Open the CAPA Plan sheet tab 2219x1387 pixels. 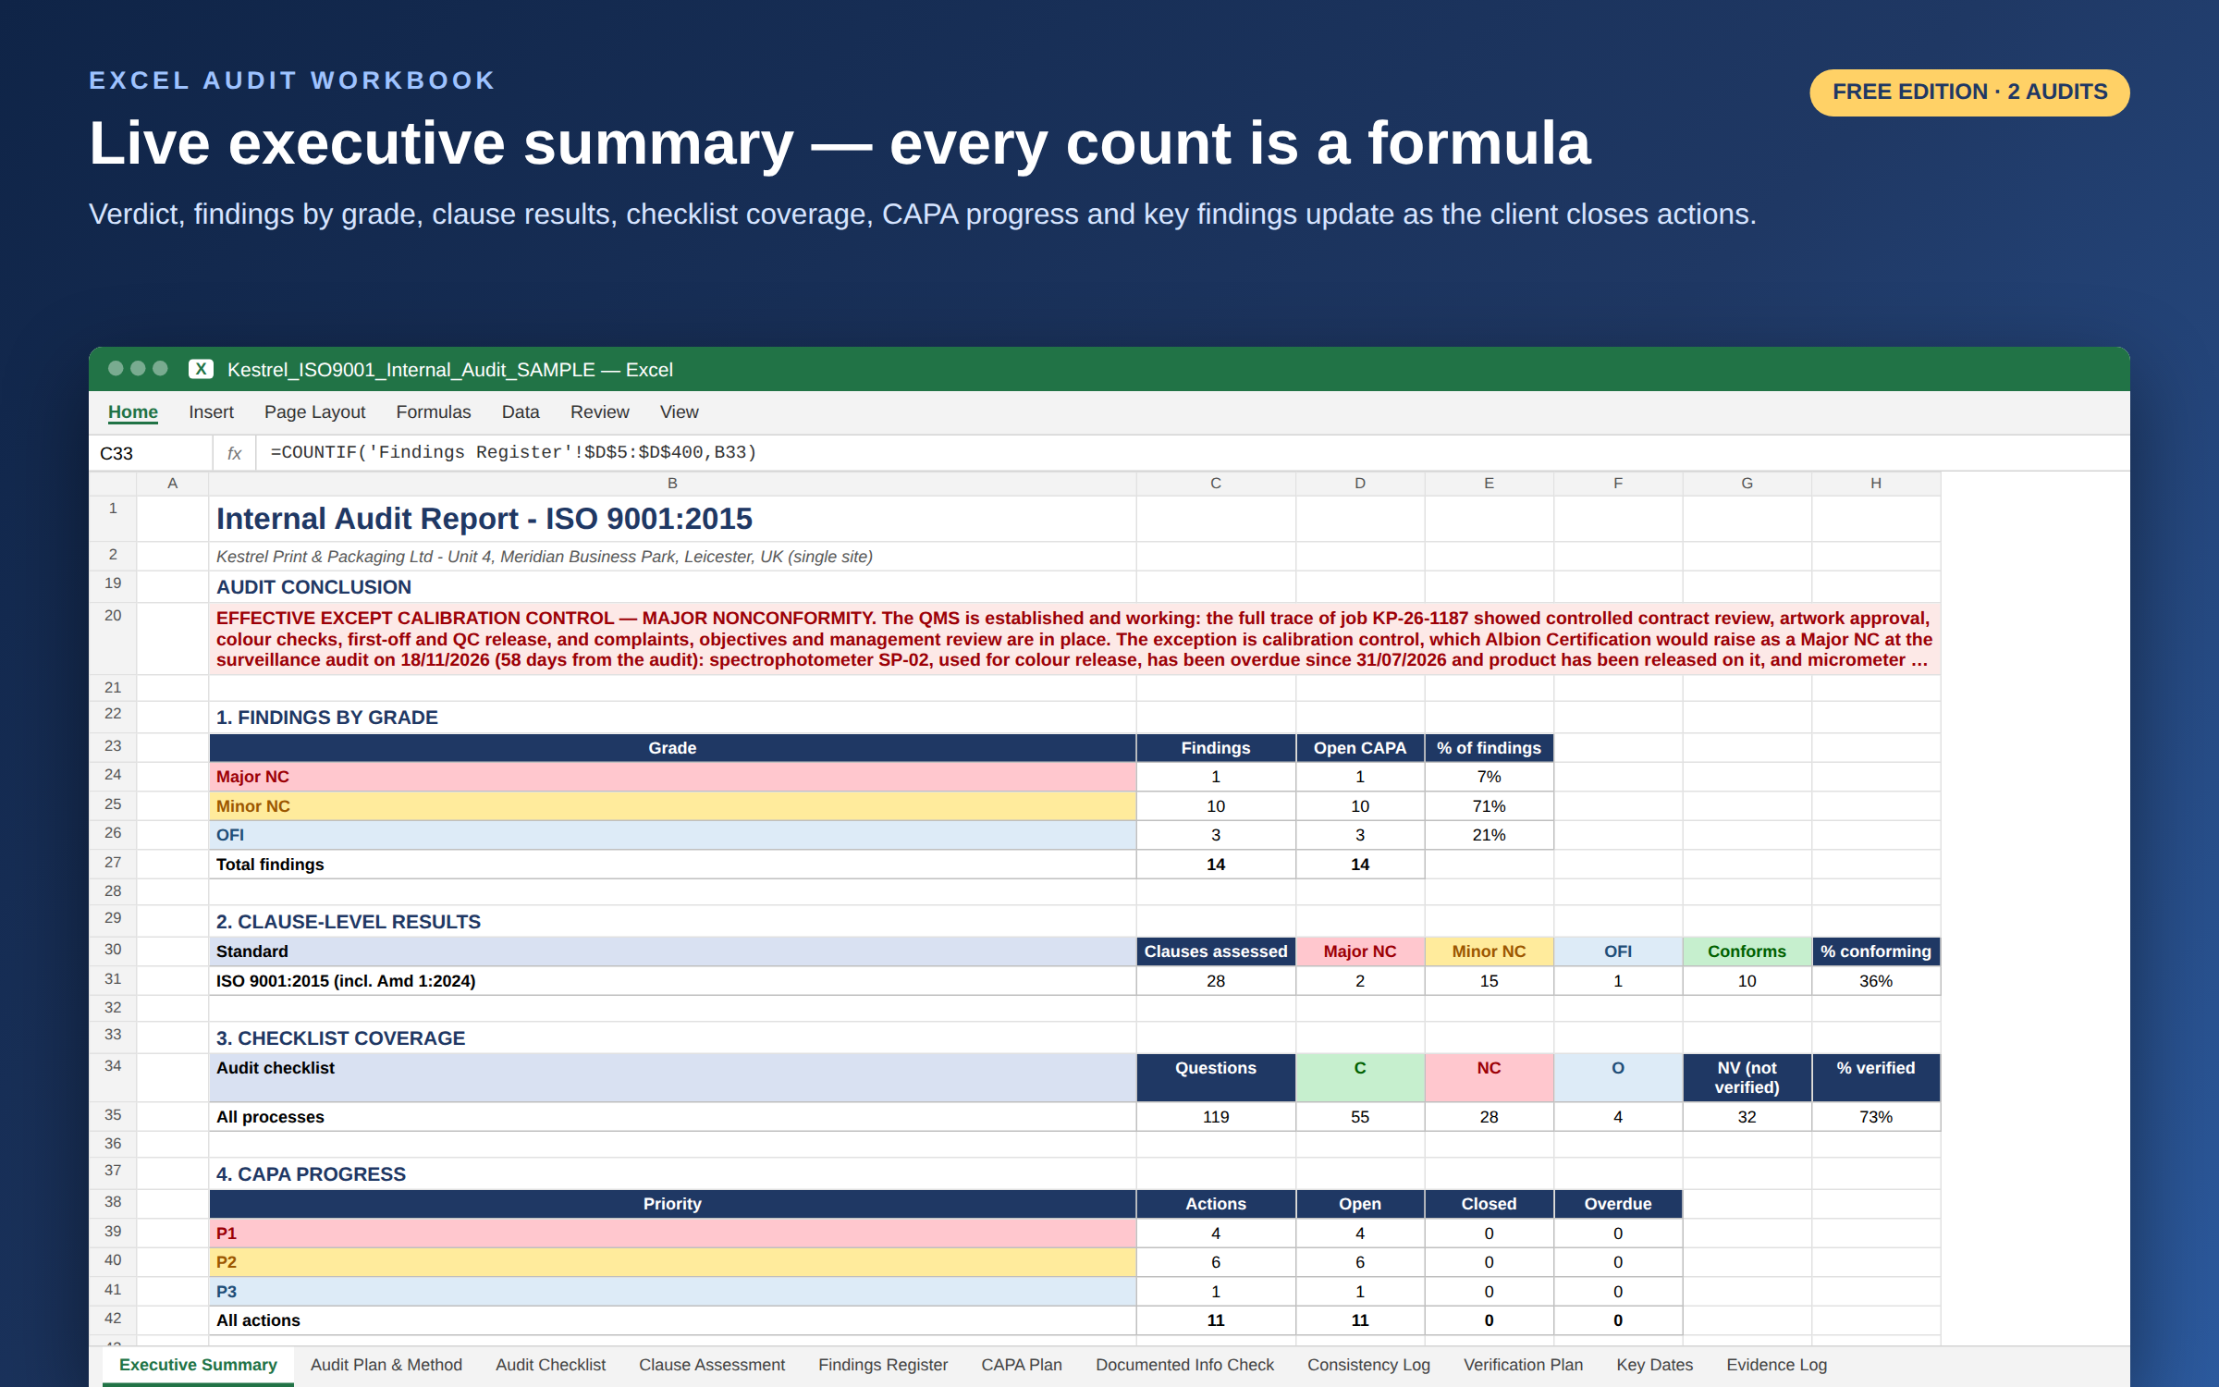coord(1022,1365)
